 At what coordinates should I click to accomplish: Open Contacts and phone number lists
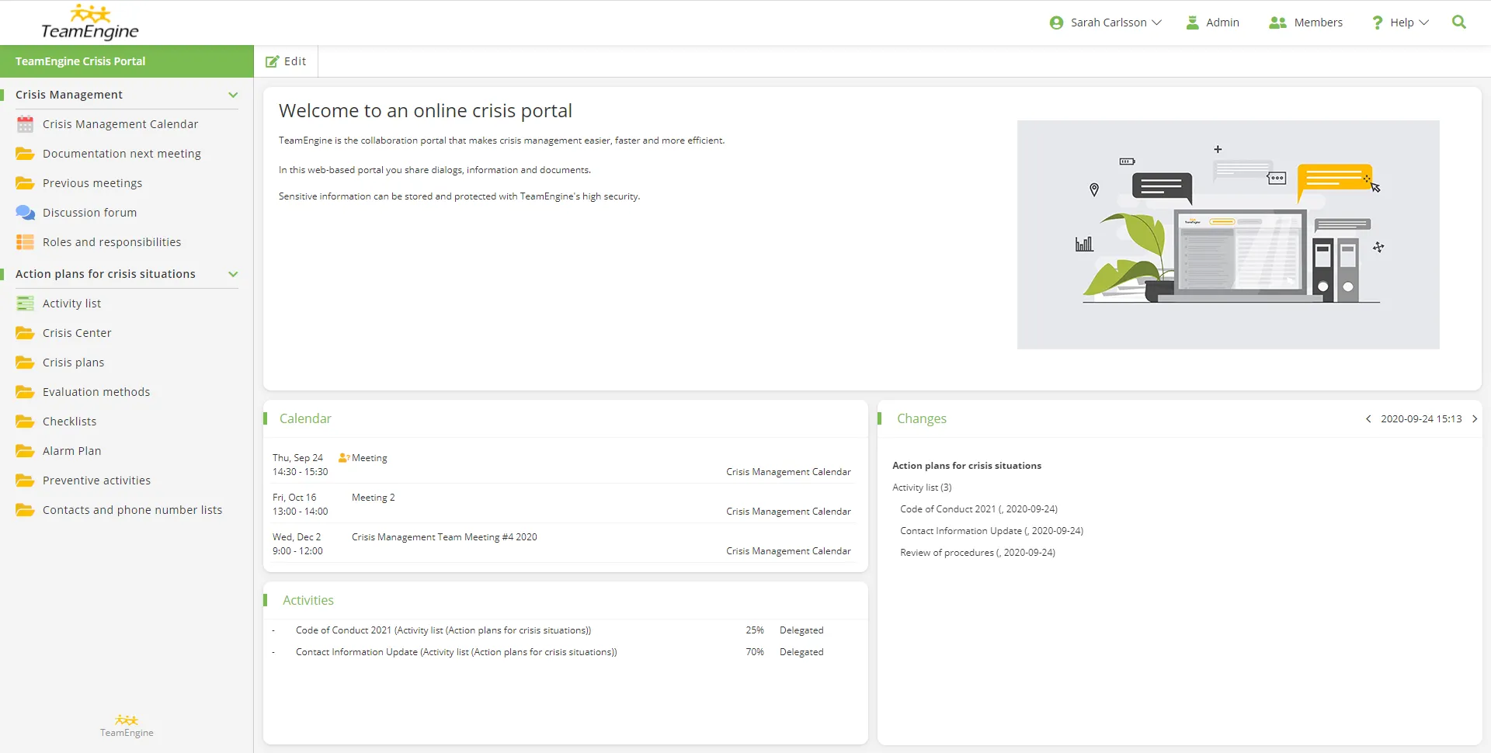pos(132,510)
